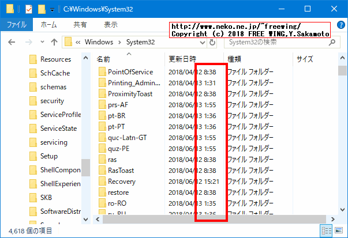Screen dimensions: 348x238
Task: Switch to the 表示 ribbon tab
Action: point(111,25)
